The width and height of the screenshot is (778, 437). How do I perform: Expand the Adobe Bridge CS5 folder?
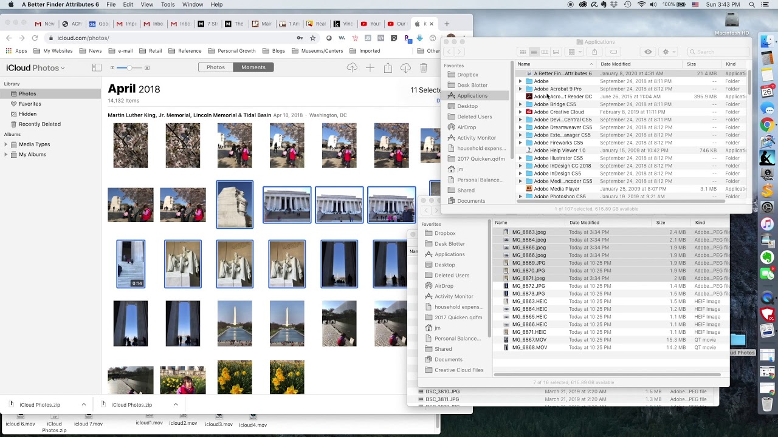coord(520,104)
